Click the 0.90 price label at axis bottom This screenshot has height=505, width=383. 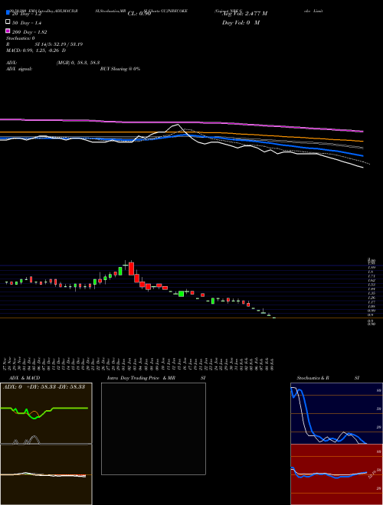click(372, 324)
